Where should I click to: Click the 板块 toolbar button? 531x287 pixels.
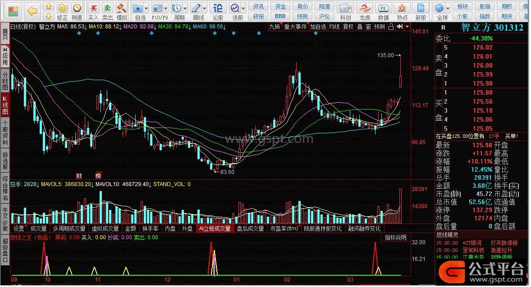click(x=462, y=6)
